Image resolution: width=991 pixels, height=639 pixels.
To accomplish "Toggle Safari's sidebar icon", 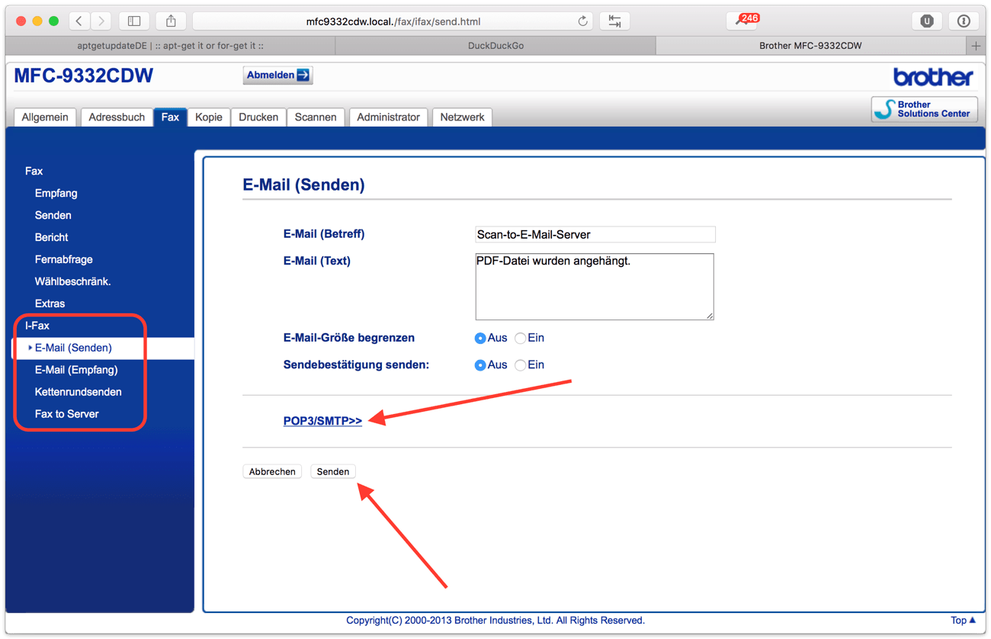I will click(134, 21).
